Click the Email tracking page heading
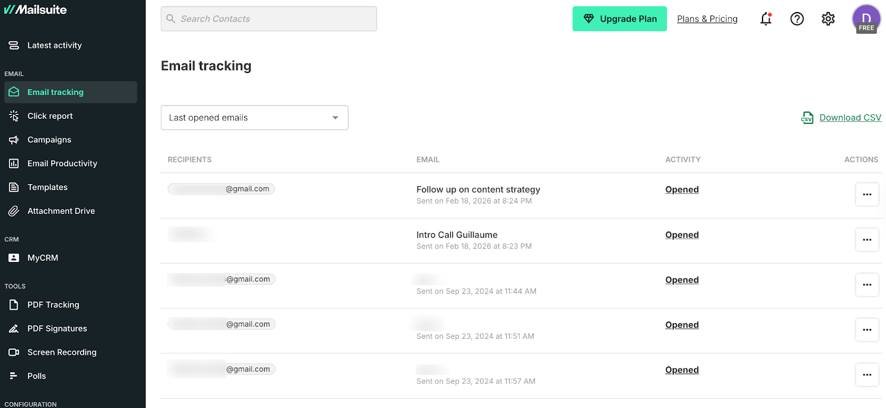The height and width of the screenshot is (408, 886). click(x=206, y=66)
